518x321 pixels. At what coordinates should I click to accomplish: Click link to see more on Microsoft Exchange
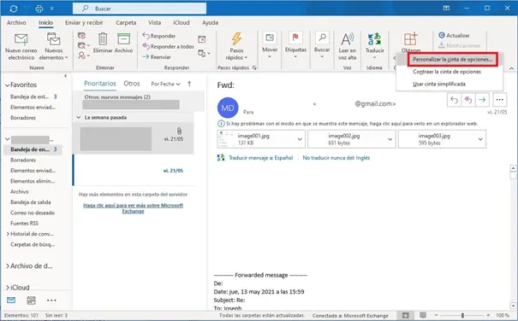pyautogui.click(x=133, y=208)
